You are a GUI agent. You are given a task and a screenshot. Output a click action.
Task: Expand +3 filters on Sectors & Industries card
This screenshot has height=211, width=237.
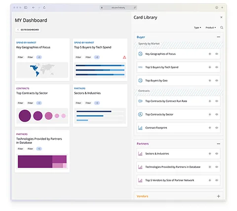coord(97,103)
